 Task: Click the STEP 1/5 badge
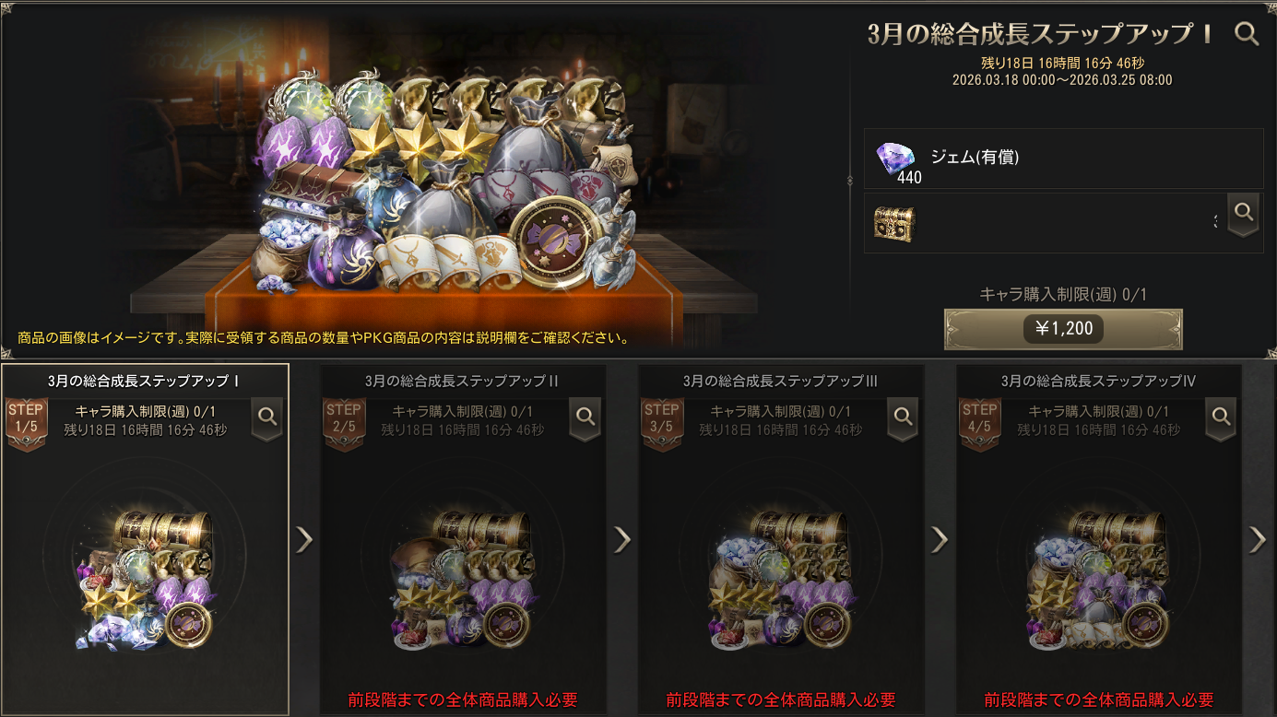tap(26, 424)
